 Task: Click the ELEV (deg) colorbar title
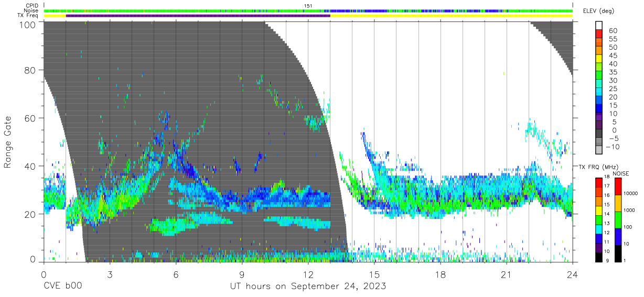pyautogui.click(x=597, y=11)
